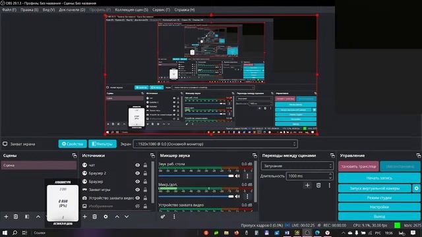
Task: Open Task View on taskbar
Action: click(24, 232)
